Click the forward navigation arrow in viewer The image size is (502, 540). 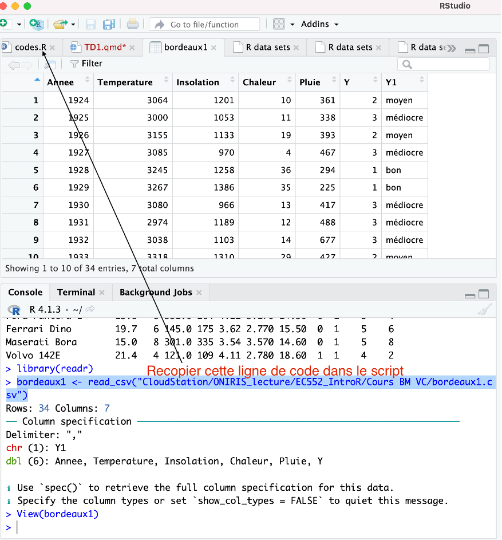coord(27,64)
